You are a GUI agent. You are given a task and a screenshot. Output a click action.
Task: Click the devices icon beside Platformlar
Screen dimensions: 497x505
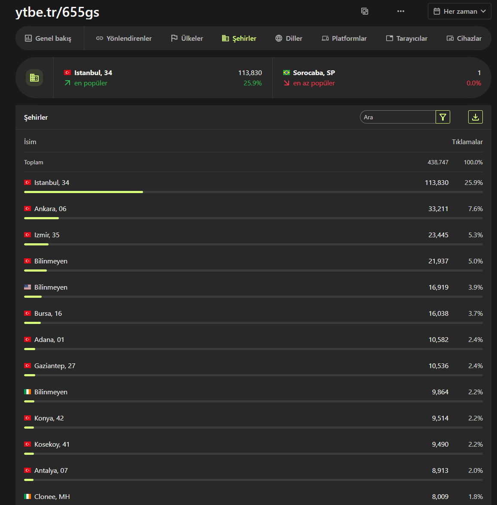[x=325, y=38]
